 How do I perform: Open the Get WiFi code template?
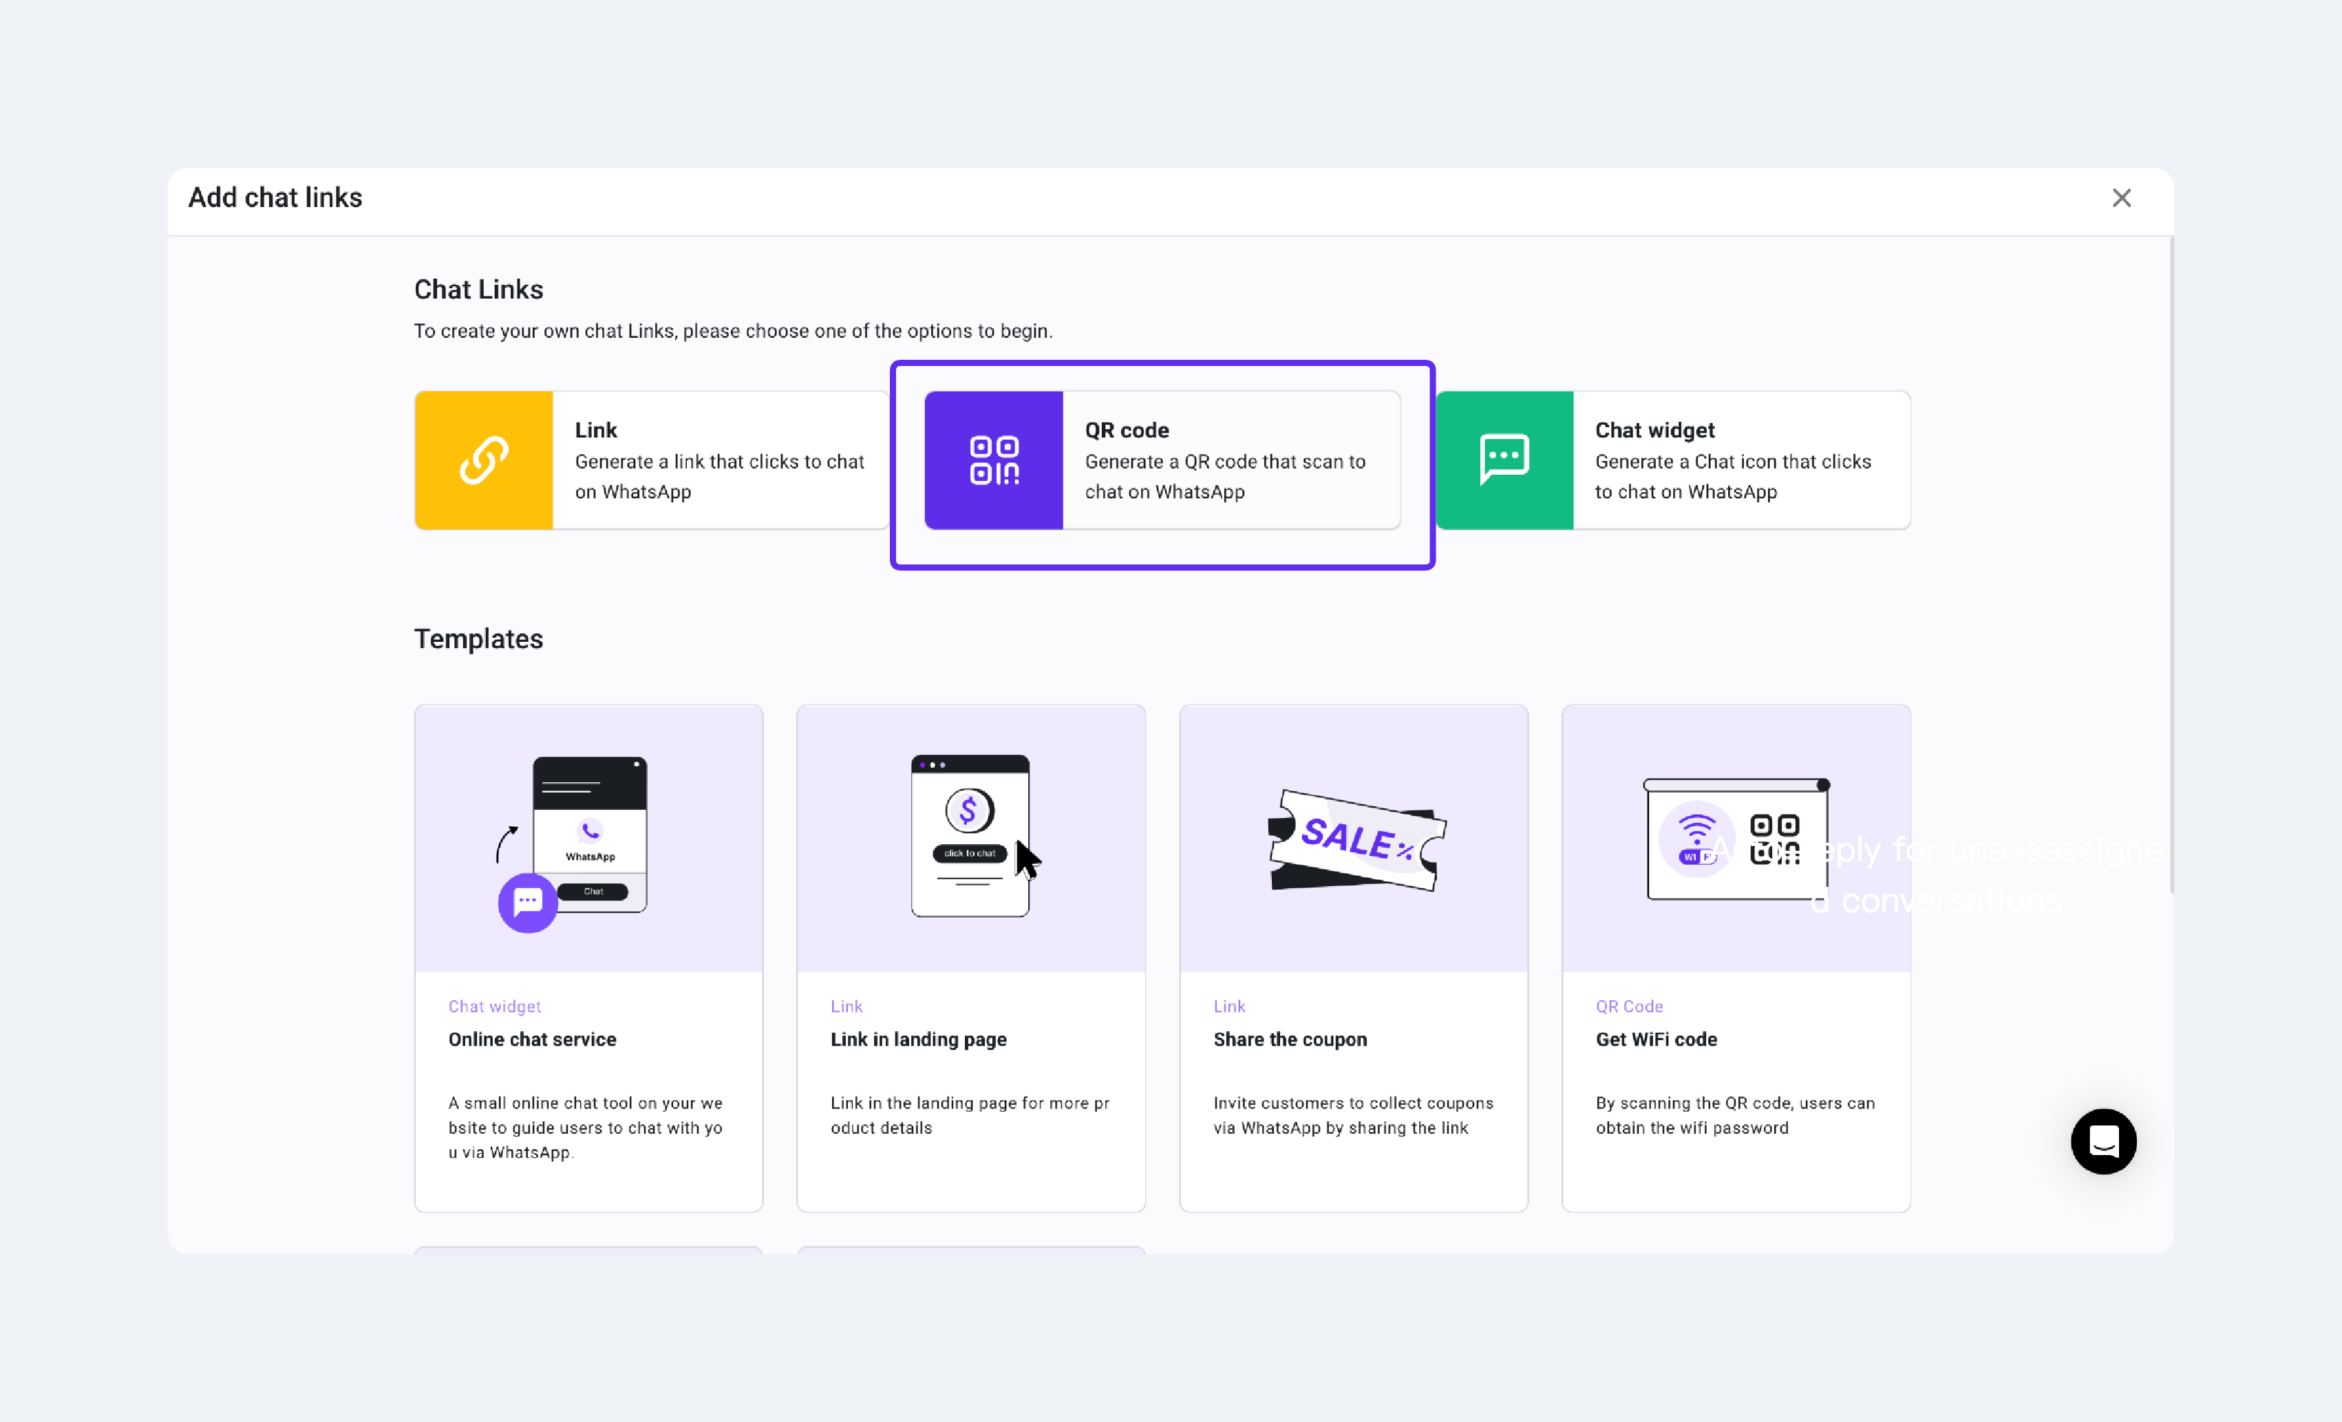tap(1656, 1039)
